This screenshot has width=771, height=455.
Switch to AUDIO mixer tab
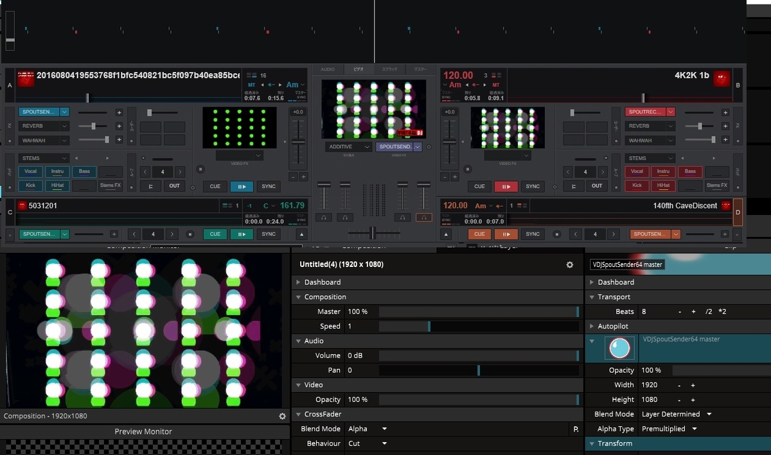coord(328,69)
